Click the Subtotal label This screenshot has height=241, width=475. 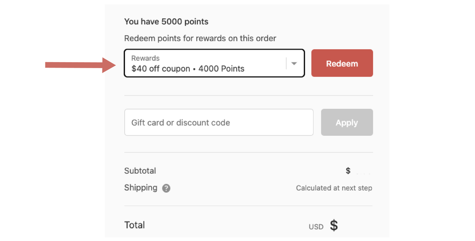(x=140, y=171)
